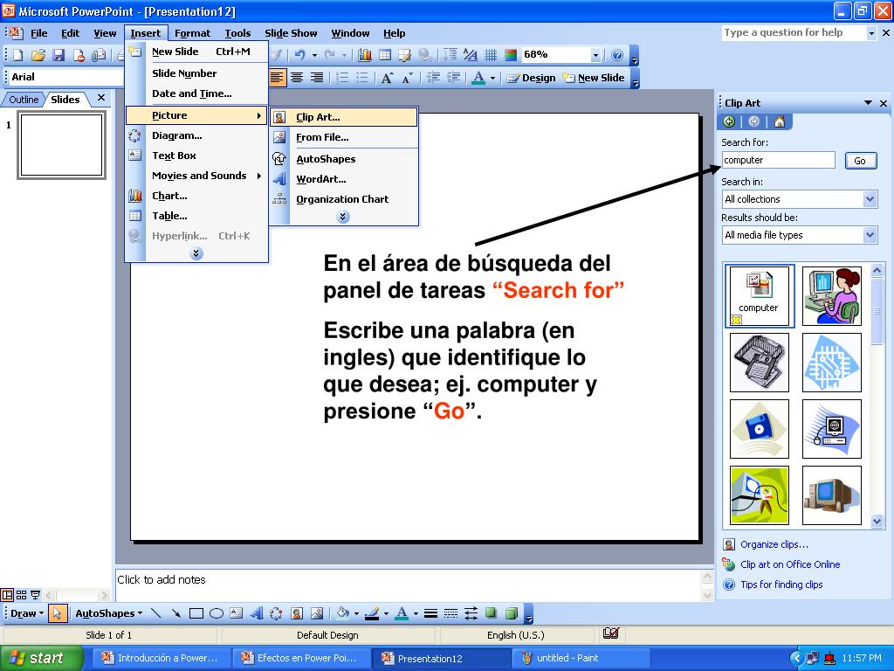
Task: Click the Shadow Style icon
Action: click(x=491, y=613)
